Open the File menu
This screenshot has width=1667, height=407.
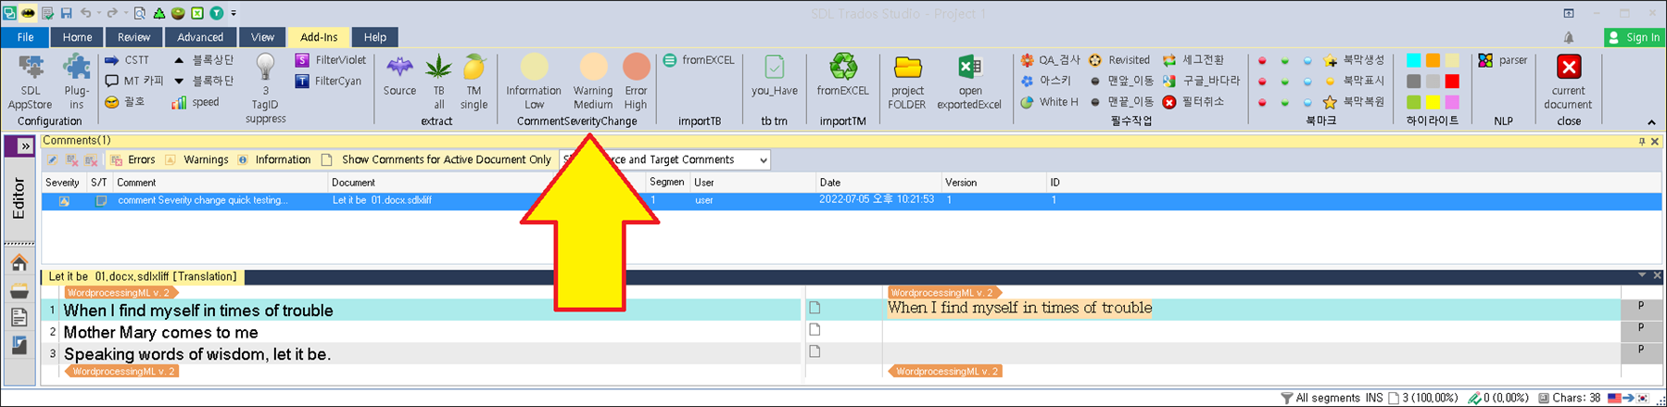[25, 37]
